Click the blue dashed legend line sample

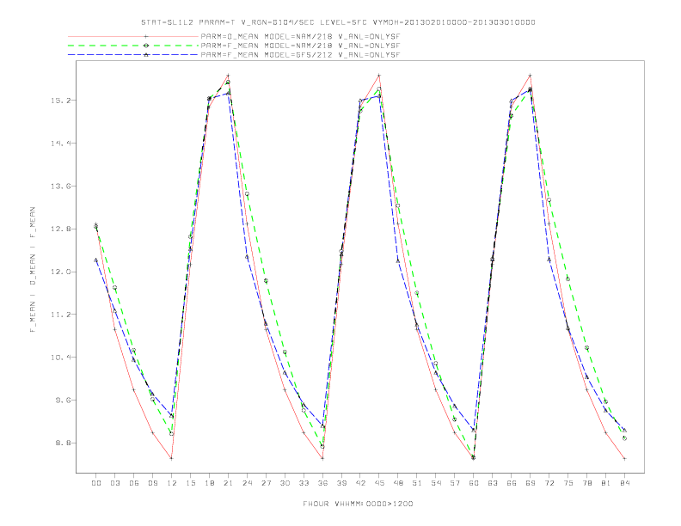(133, 55)
